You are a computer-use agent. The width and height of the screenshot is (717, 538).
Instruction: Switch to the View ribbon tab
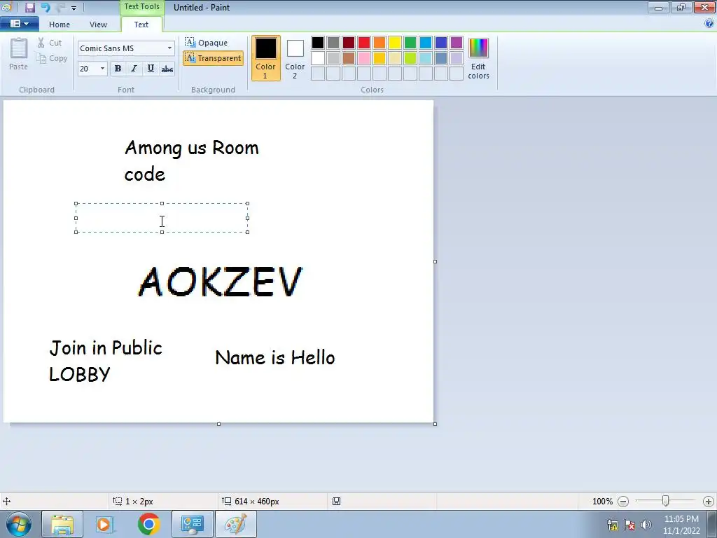(x=98, y=25)
